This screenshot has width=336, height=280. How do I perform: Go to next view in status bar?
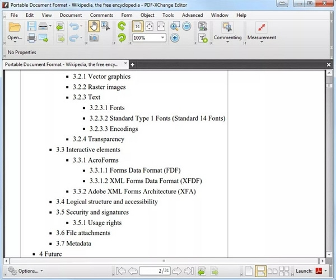(x=214, y=271)
